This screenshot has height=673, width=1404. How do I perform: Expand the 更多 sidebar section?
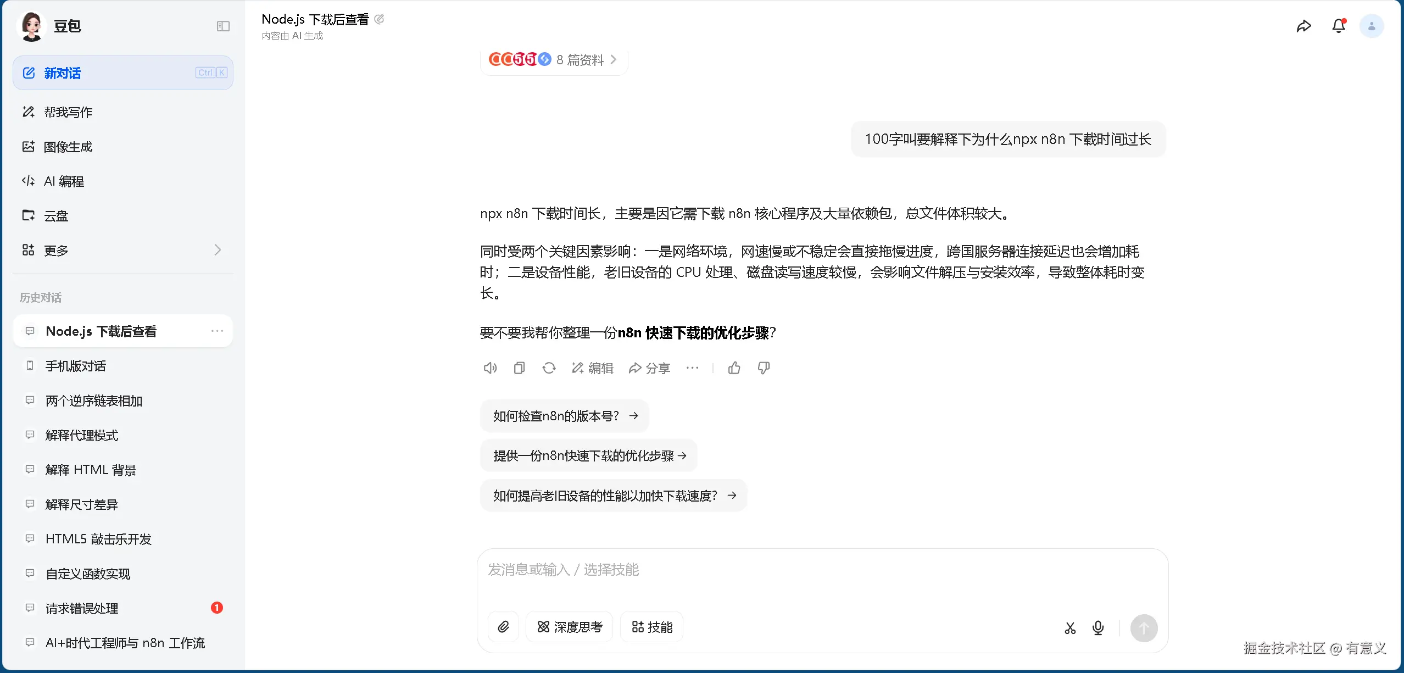pos(122,251)
